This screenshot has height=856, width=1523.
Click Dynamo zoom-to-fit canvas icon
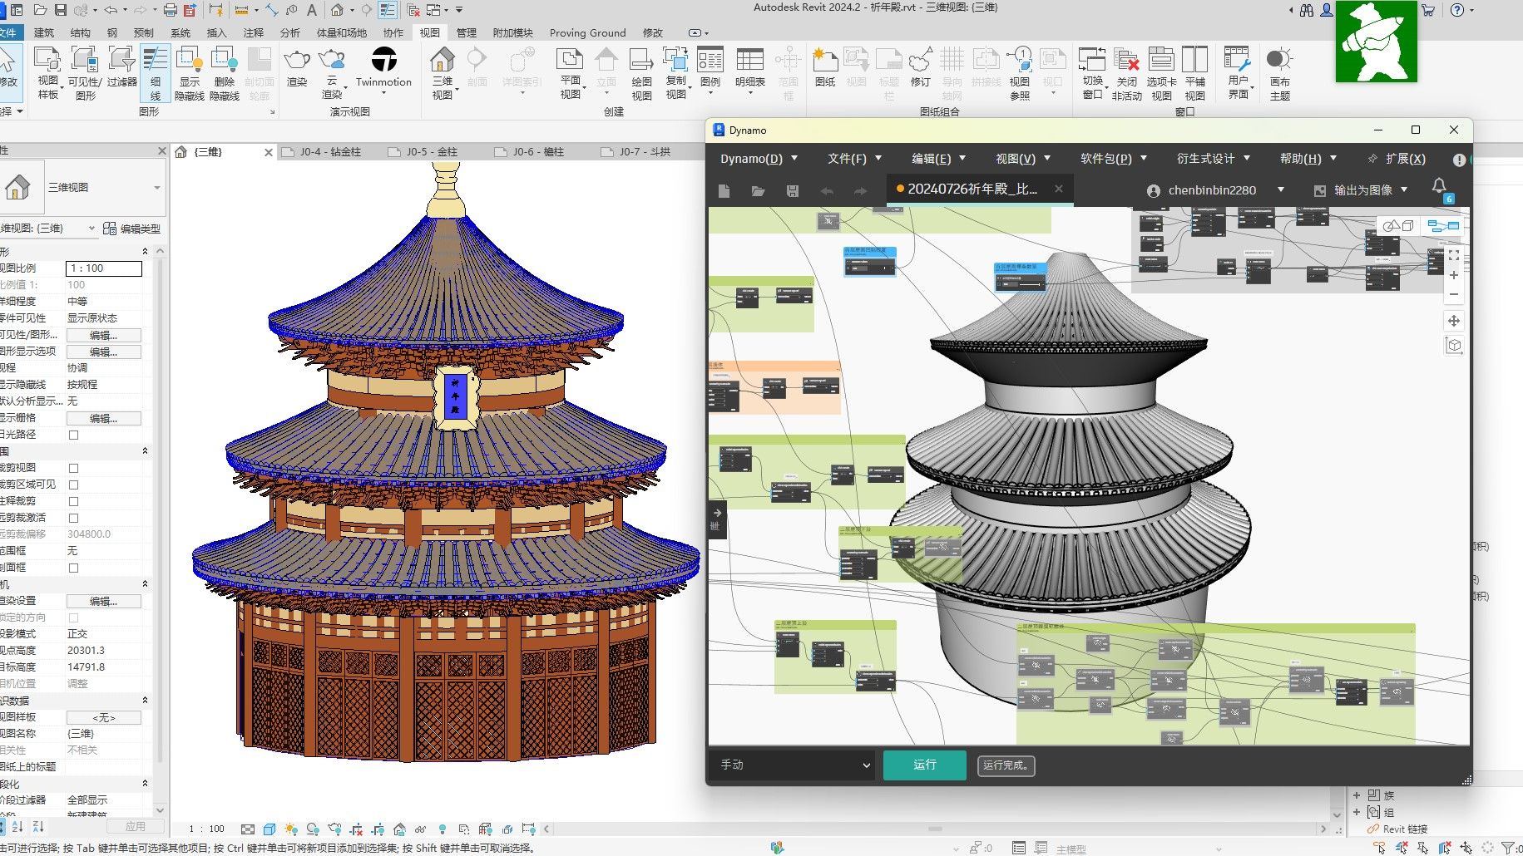[x=1454, y=255]
